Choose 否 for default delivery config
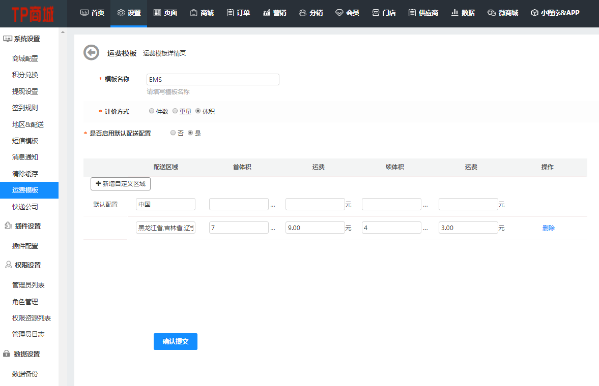The width and height of the screenshot is (599, 386). pyautogui.click(x=173, y=133)
